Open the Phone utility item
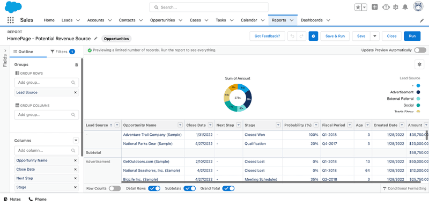This screenshot has height=205, width=429. [x=38, y=199]
